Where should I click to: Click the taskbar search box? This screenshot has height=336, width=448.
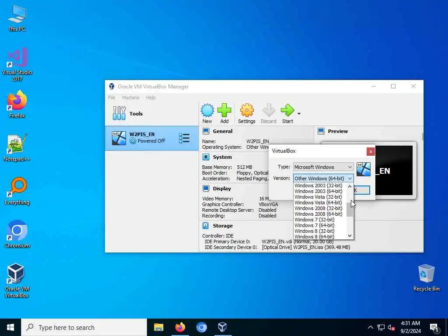84,327
